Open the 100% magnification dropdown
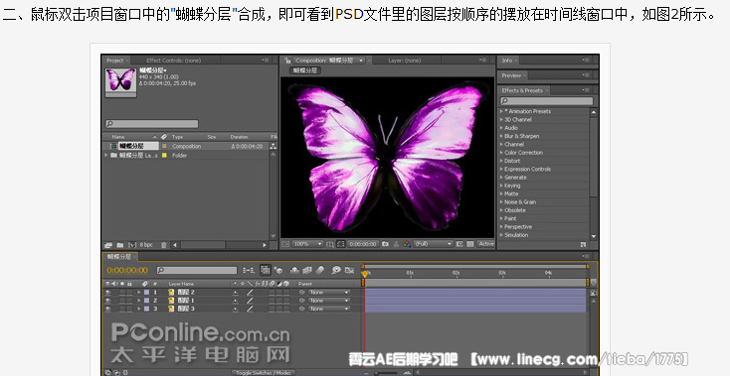Image resolution: width=730 pixels, height=376 pixels. coord(307,244)
